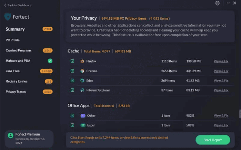Open View & Fix for Edge
241x150 pixels.
click(x=221, y=81)
